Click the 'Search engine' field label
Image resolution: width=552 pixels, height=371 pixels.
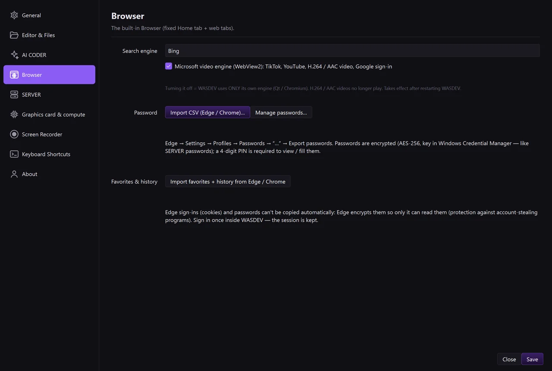(x=140, y=51)
